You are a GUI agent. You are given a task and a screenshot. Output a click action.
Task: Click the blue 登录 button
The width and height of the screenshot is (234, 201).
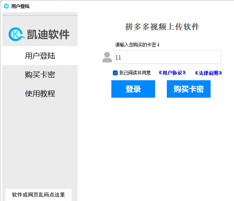pyautogui.click(x=133, y=89)
